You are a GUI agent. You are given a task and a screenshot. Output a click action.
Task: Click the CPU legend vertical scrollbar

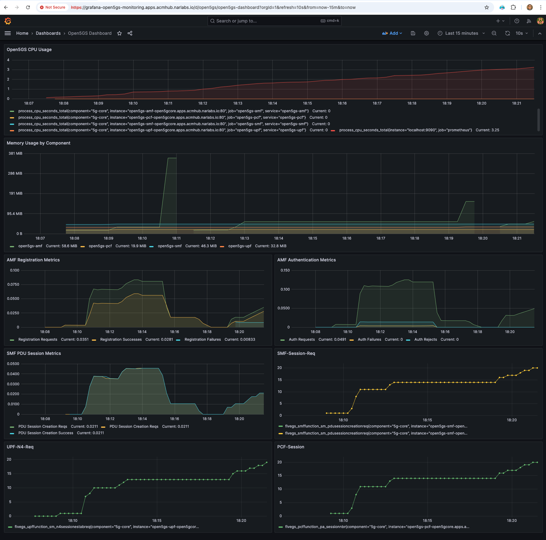[538, 120]
